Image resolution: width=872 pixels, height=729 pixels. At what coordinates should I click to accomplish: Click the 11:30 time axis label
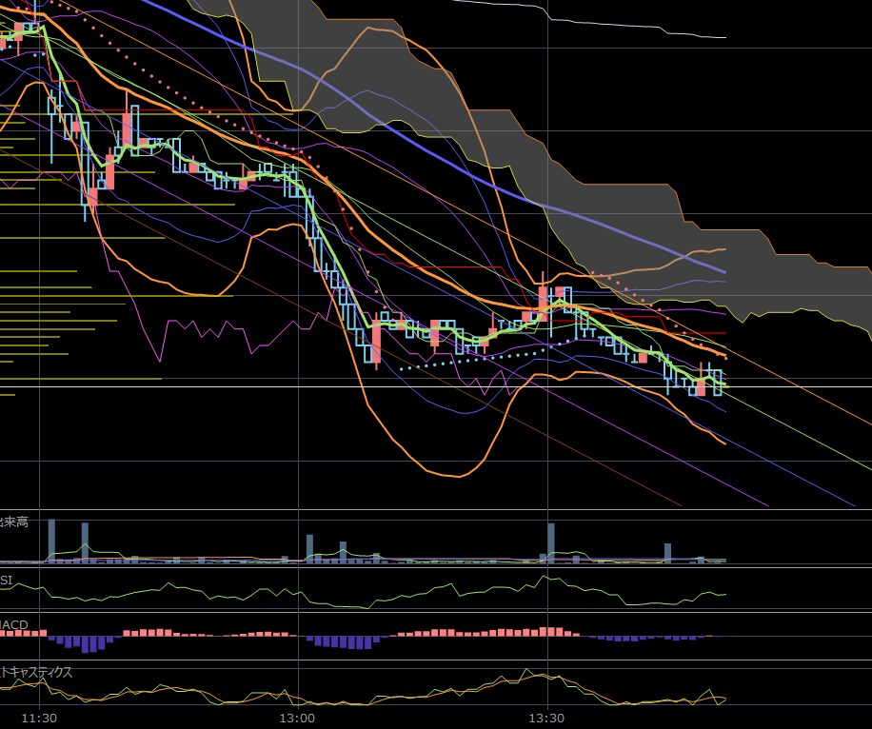[39, 718]
